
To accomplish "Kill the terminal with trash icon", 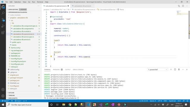I will pyautogui.click(x=179, y=70).
